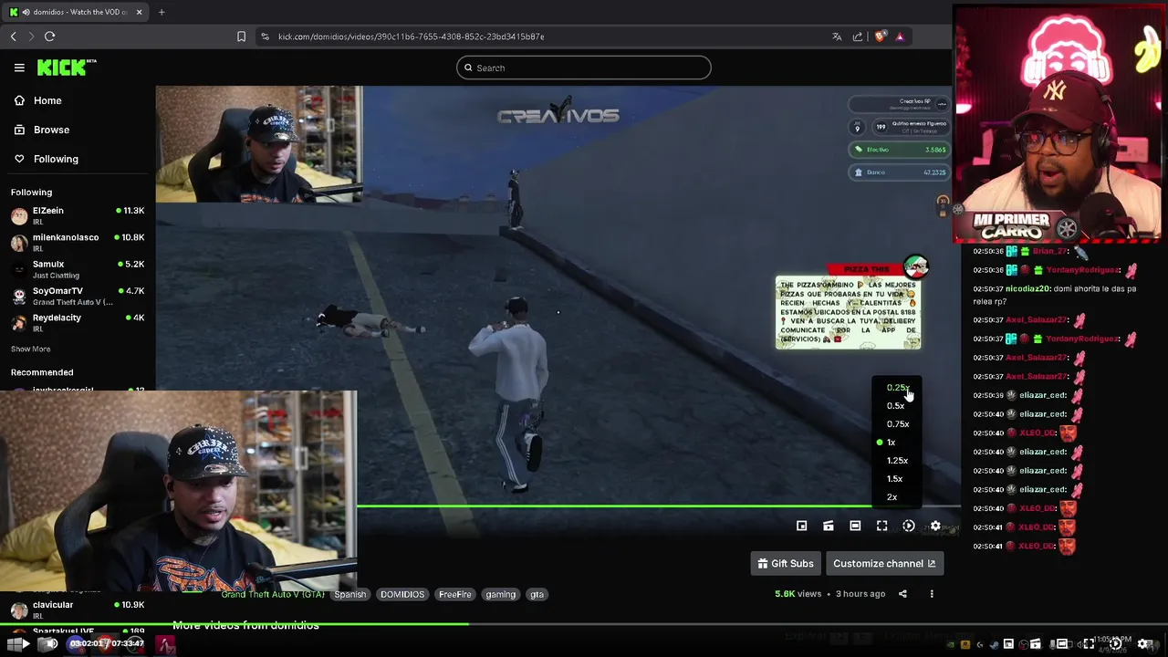Viewport: 1168px width, 657px height.
Task: Click the DOMIDIOS tag
Action: coord(402,594)
